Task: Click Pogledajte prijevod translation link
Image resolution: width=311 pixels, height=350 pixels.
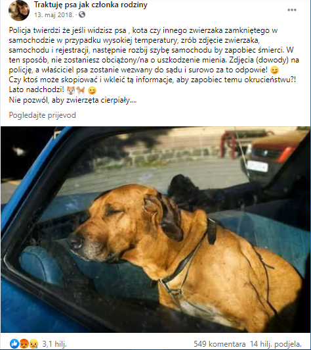Action: [42, 115]
